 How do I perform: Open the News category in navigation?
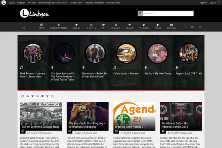point(41,27)
